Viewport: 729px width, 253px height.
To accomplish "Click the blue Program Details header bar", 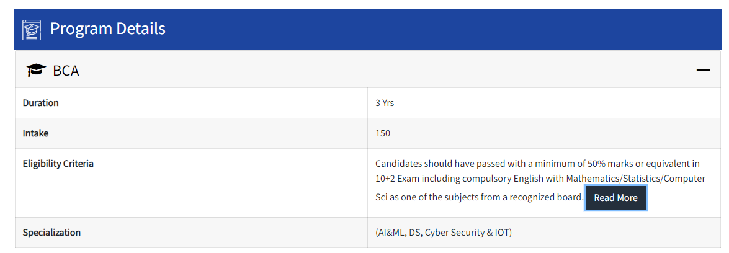I will click(x=434, y=29).
